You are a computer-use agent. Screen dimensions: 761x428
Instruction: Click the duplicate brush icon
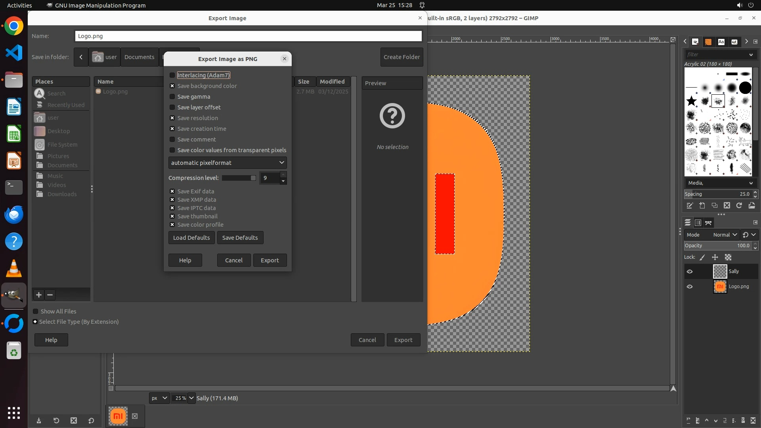pos(714,205)
